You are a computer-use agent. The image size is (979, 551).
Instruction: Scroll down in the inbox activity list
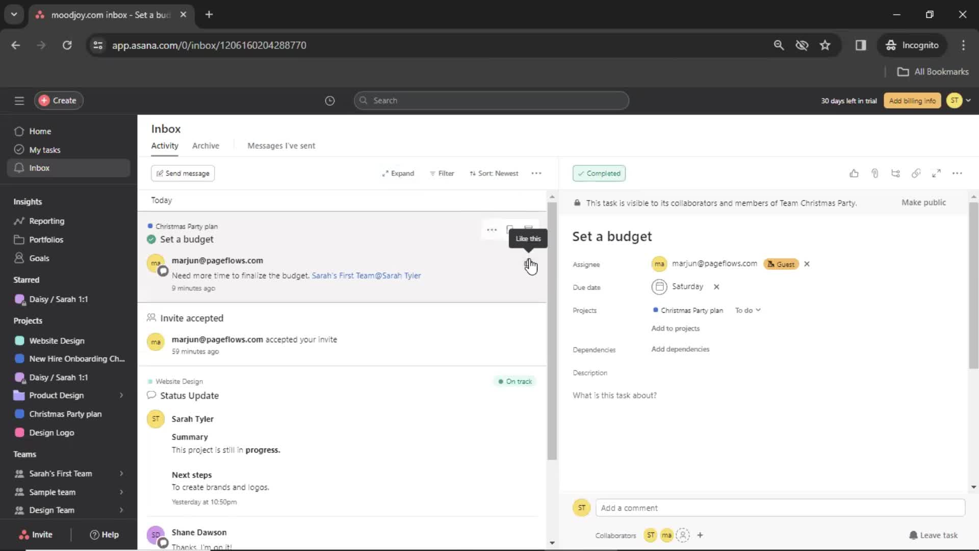pyautogui.click(x=551, y=543)
